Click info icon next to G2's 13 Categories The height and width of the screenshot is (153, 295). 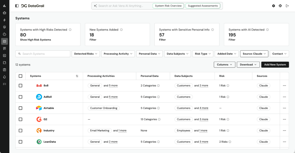(159, 119)
